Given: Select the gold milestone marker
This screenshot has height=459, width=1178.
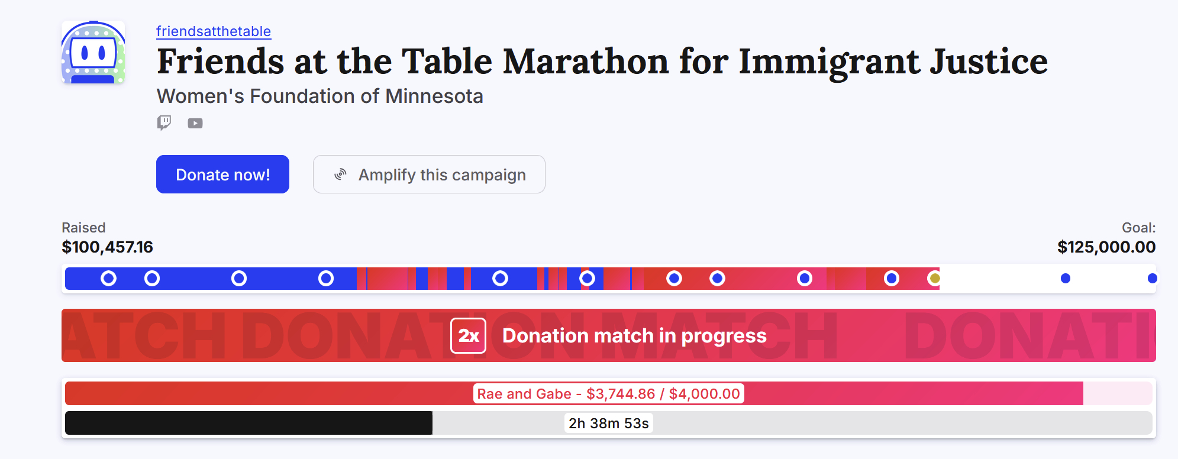Looking at the screenshot, I should [935, 279].
